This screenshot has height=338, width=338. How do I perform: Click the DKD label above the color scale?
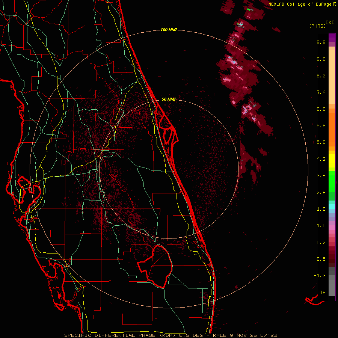330,23
